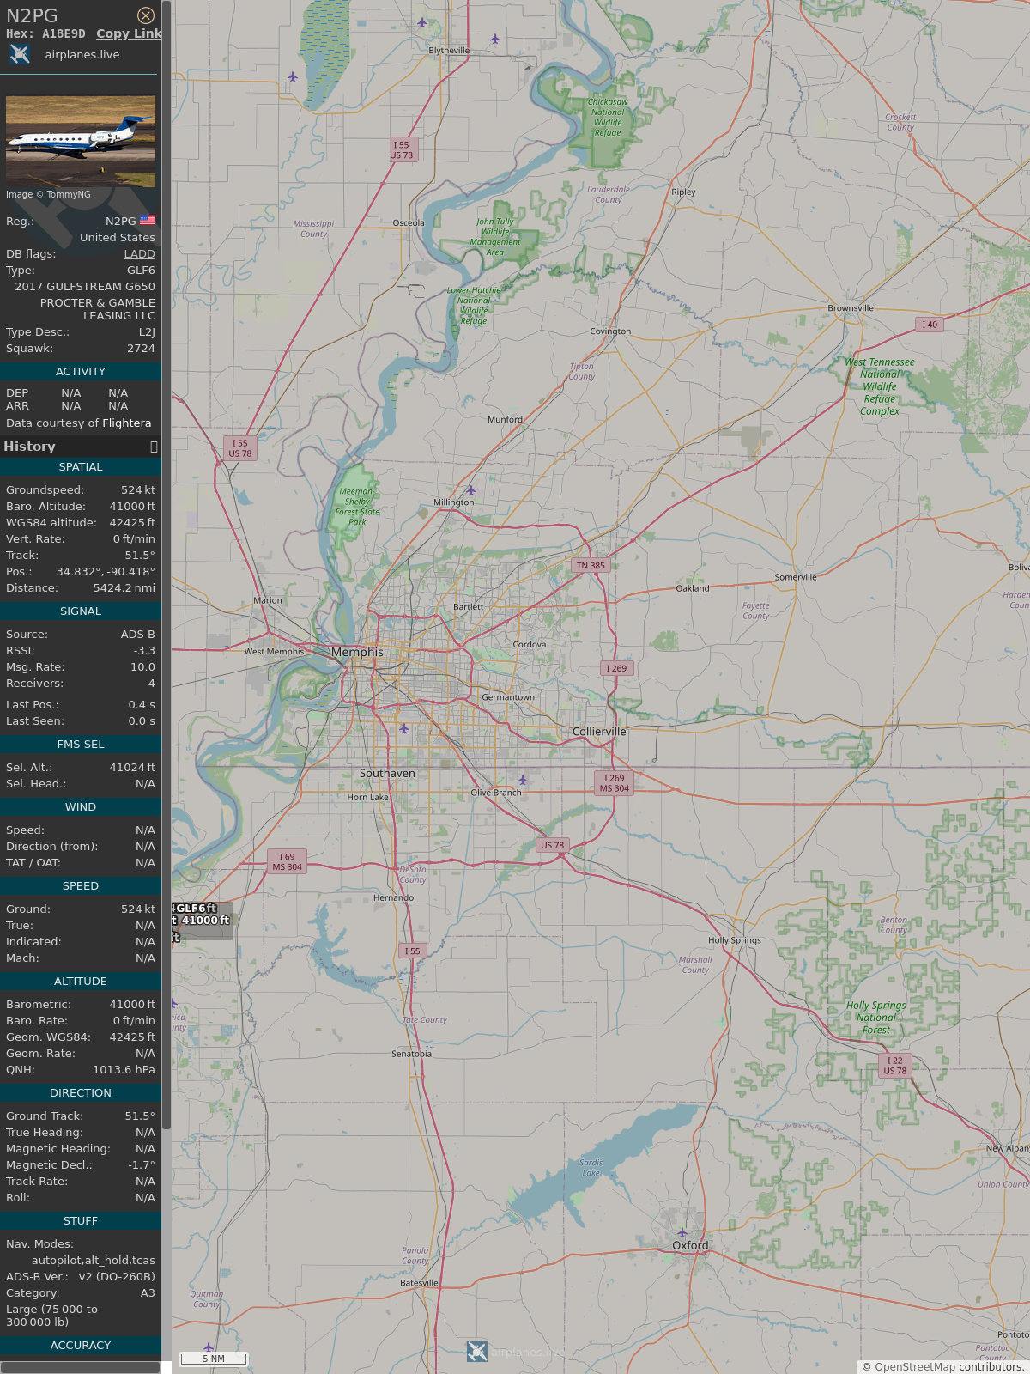1030x1374 pixels.
Task: Click the FMS SEL section header
Action: (x=81, y=745)
